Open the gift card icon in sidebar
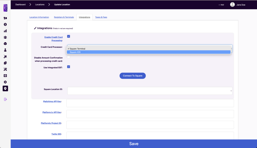The width and height of the screenshot is (257, 148). coord(5,76)
